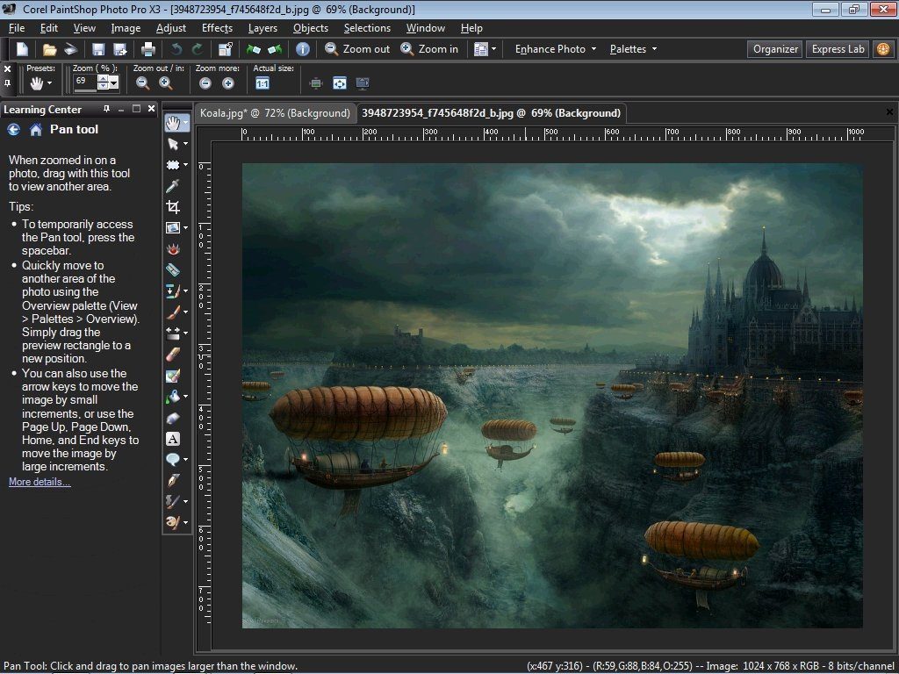
Task: Select the Crop tool
Action: 173,207
